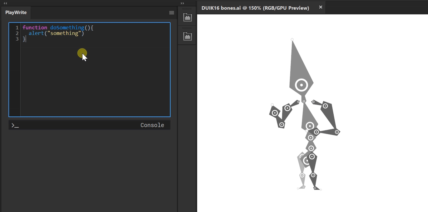Click the "something" string on line 2
428x212 pixels.
pos(64,33)
